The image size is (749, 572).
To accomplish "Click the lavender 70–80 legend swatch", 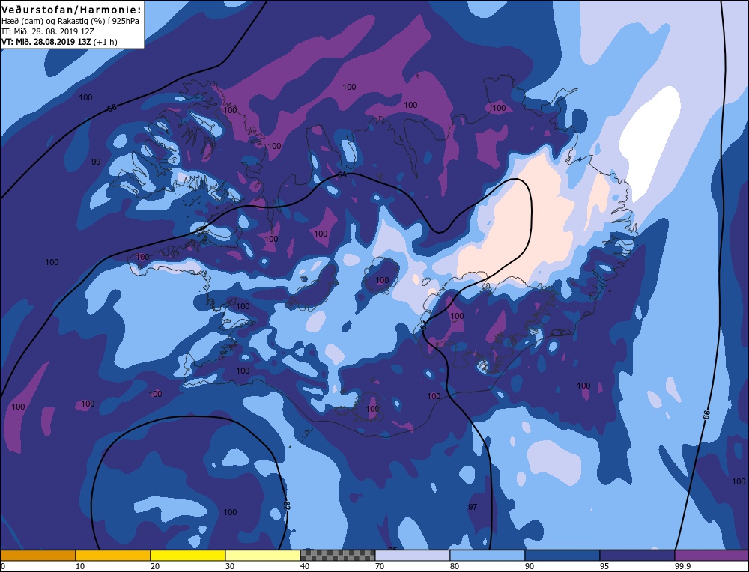I will click(412, 556).
